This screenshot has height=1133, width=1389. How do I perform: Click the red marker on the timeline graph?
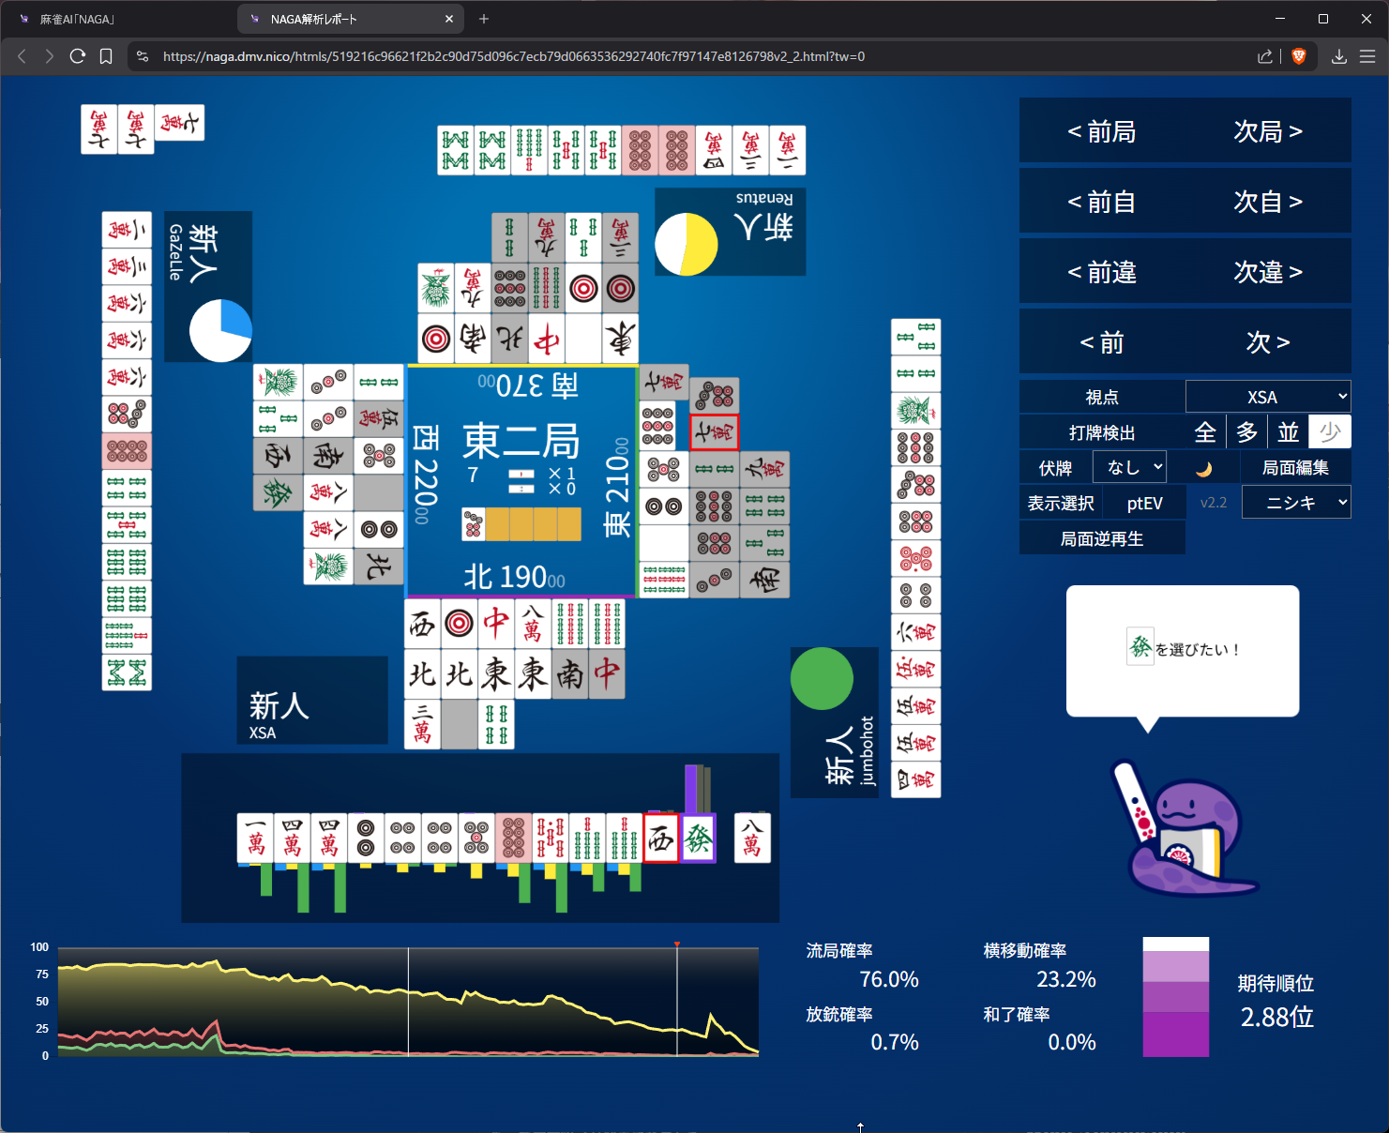click(x=676, y=944)
